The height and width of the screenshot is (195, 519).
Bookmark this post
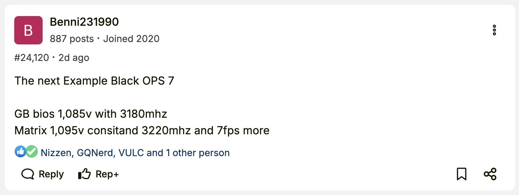[461, 174]
